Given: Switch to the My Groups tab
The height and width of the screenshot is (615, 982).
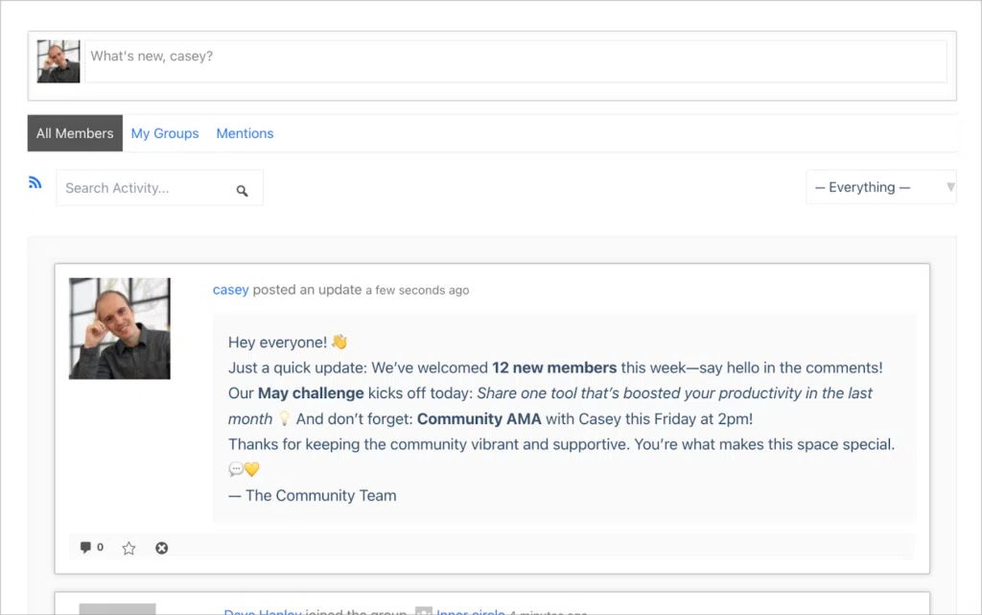Looking at the screenshot, I should coord(165,132).
